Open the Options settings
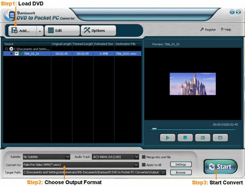The width and height of the screenshot is (245, 186). (98, 31)
